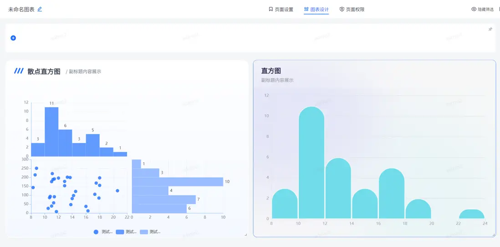The height and width of the screenshot is (247, 500).
Task: Click the cyan bar between 18 and 20
Action: coord(418,209)
